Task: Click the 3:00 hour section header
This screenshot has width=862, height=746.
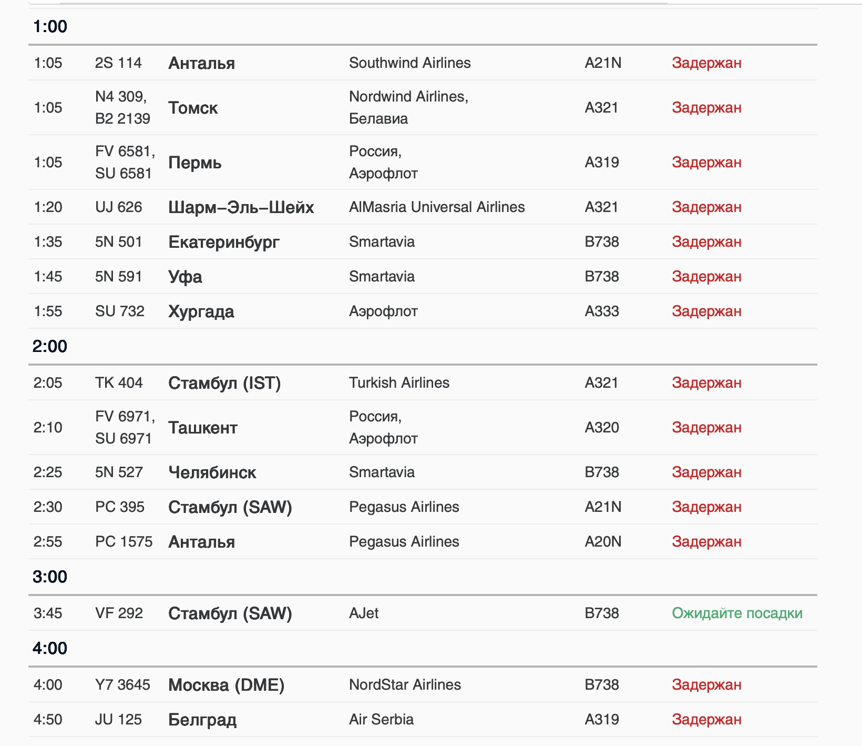Action: pyautogui.click(x=50, y=577)
